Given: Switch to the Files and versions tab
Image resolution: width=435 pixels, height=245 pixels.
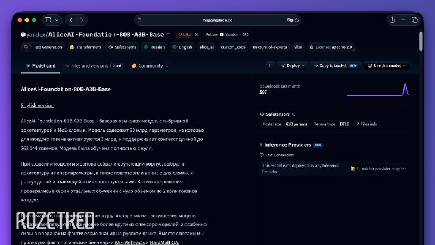Looking at the screenshot, I should (93, 66).
